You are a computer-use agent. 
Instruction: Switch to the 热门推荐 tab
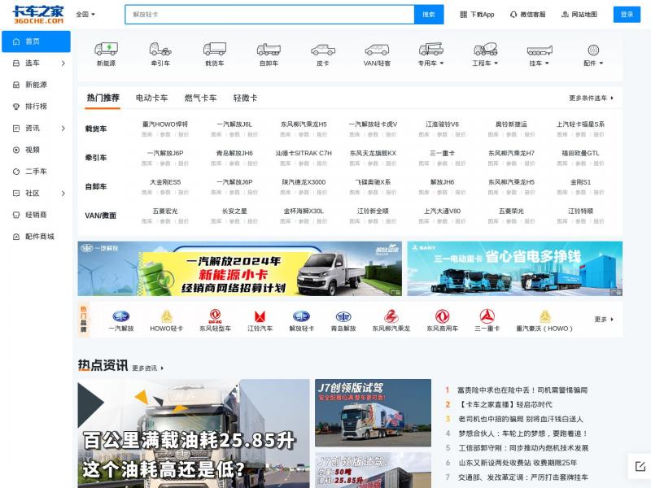pyautogui.click(x=103, y=98)
